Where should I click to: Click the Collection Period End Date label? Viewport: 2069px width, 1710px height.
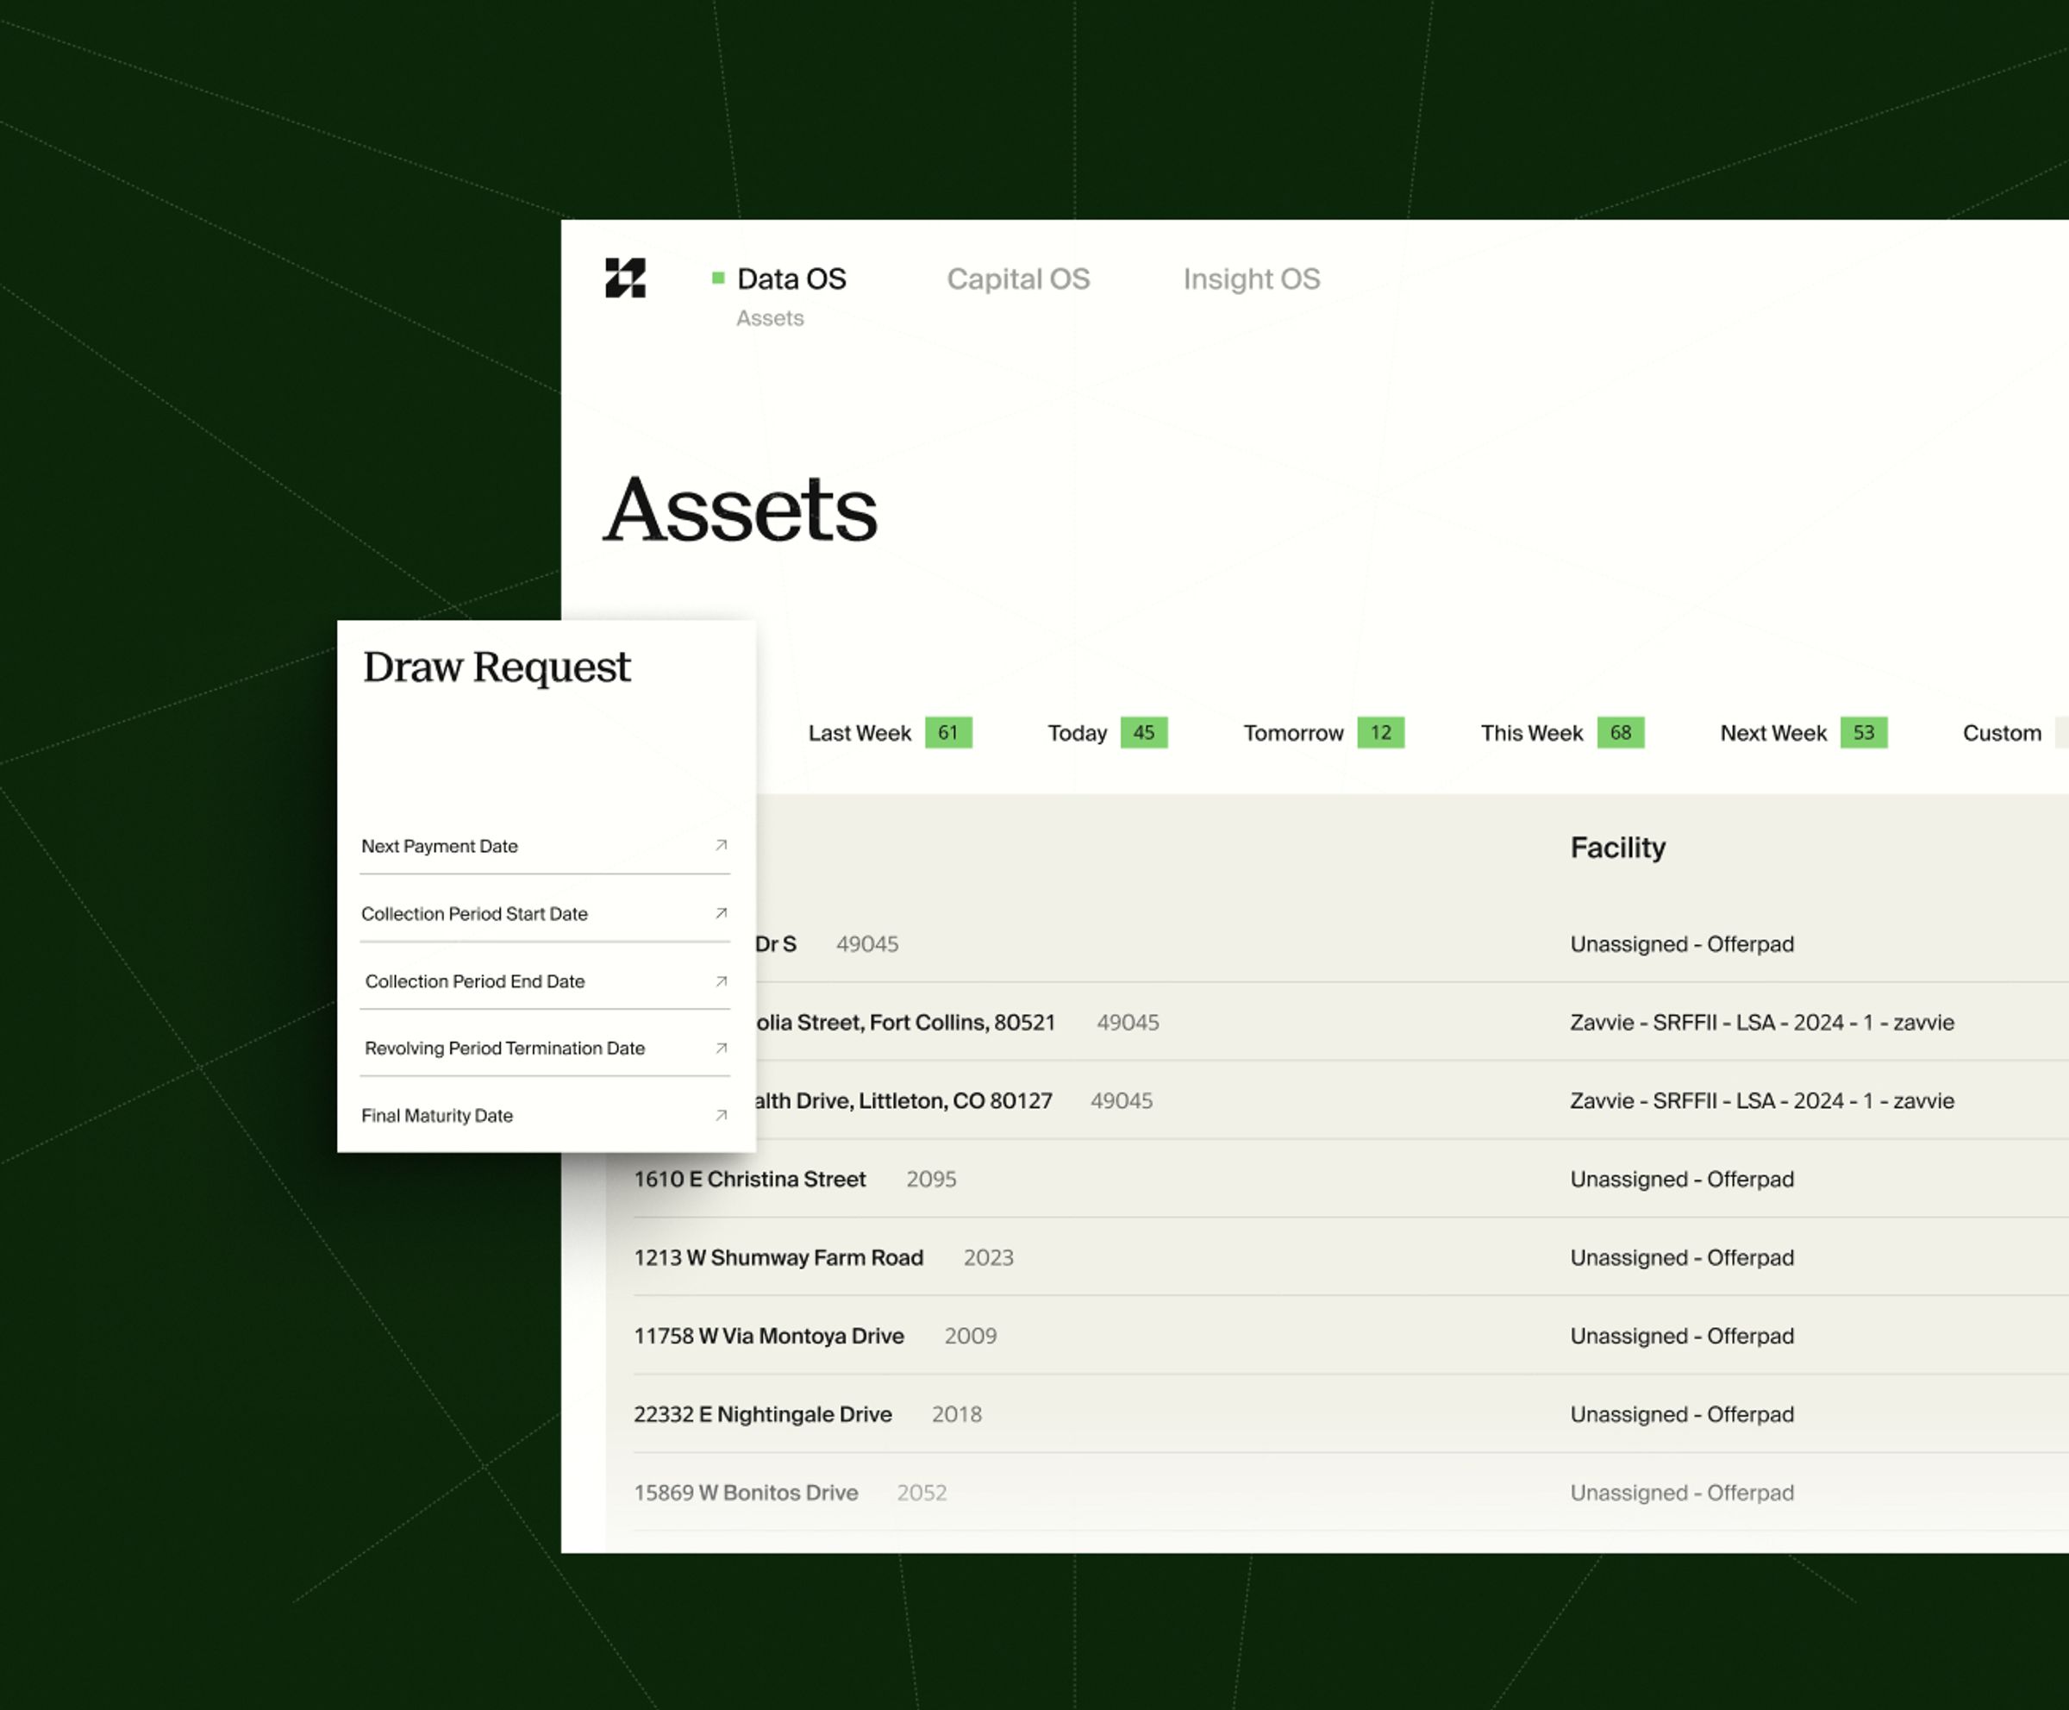tap(475, 981)
